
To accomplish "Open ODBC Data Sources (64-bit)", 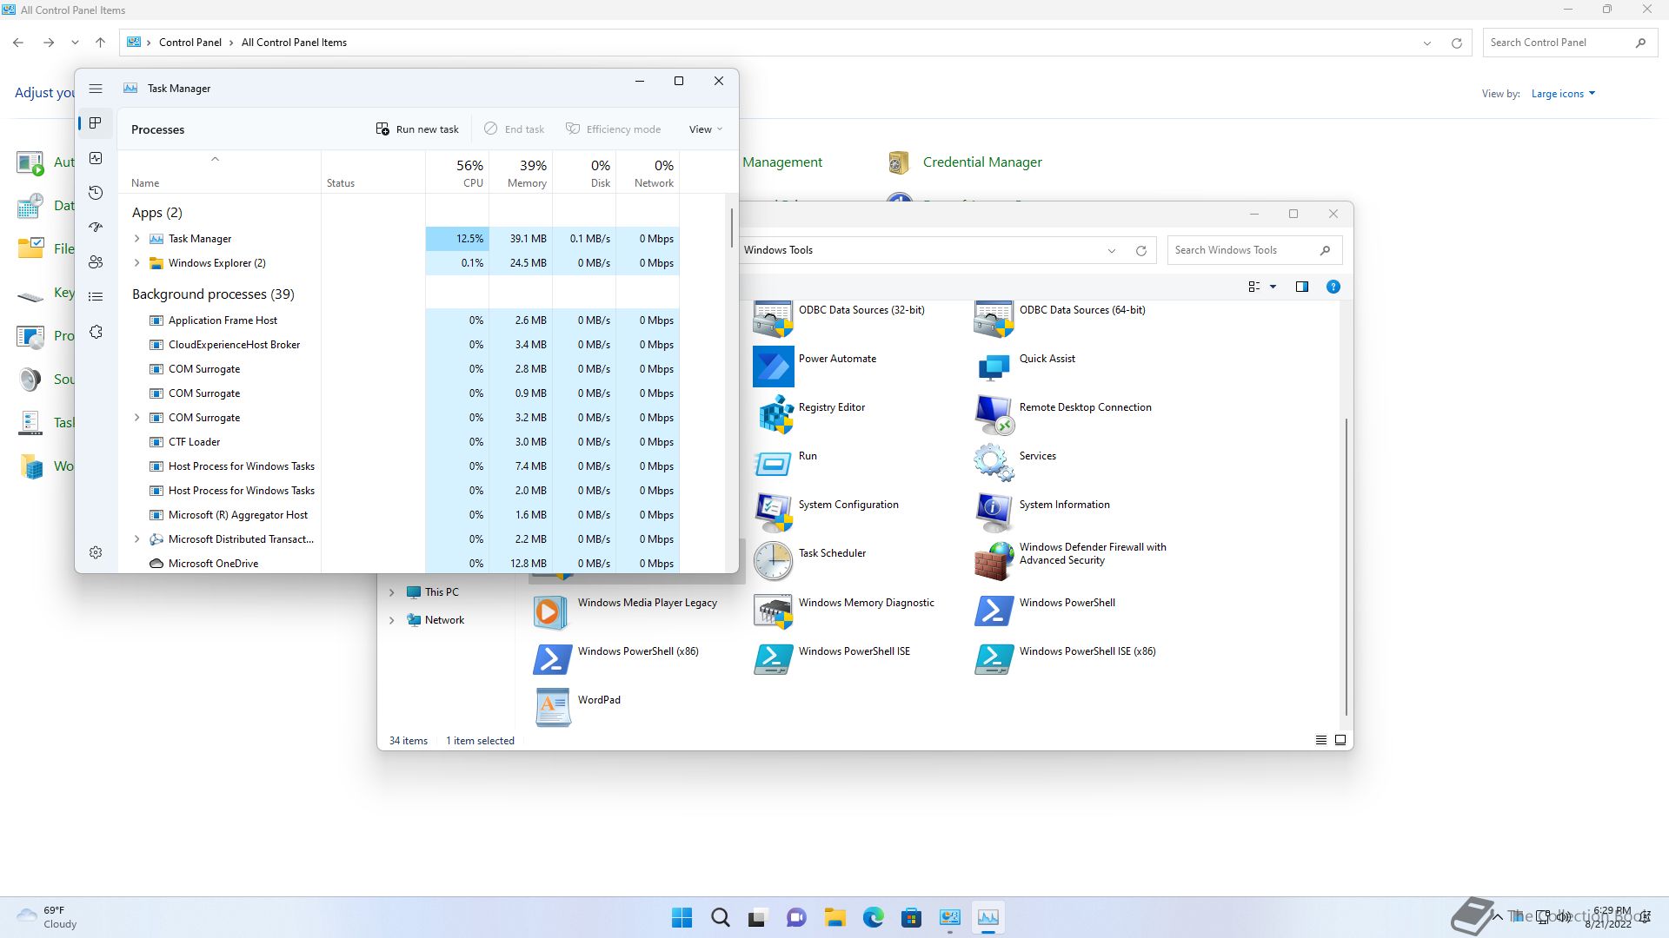I will [x=1061, y=317].
